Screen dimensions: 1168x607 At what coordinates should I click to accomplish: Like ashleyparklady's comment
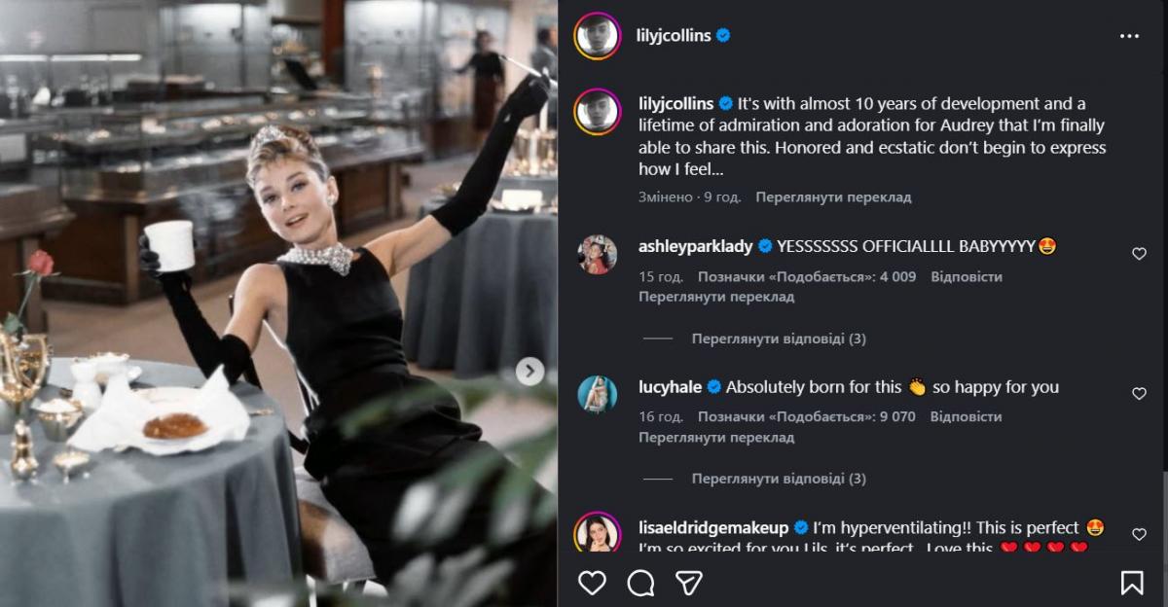(1139, 254)
